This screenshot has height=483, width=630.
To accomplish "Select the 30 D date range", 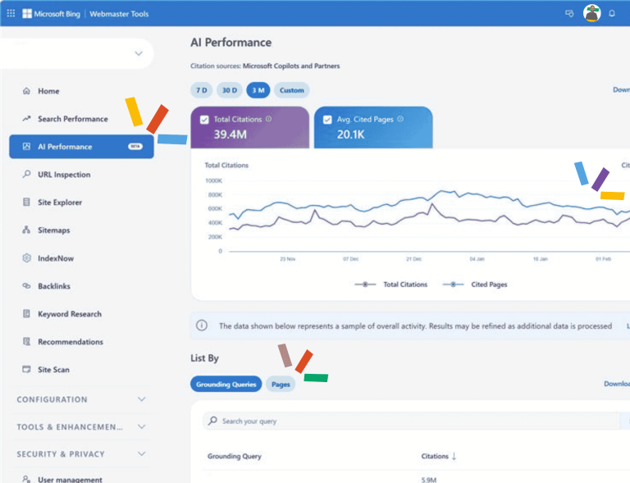I will point(230,90).
